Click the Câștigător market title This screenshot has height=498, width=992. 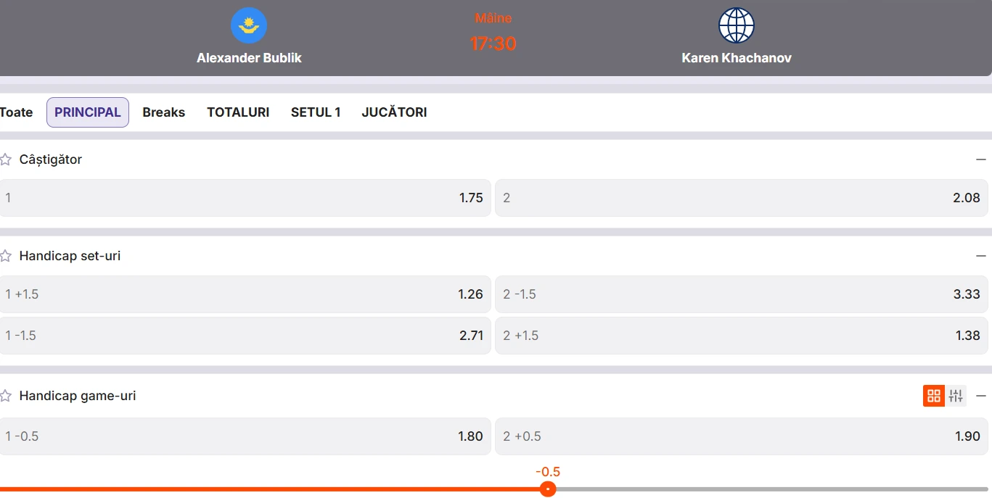coord(51,159)
